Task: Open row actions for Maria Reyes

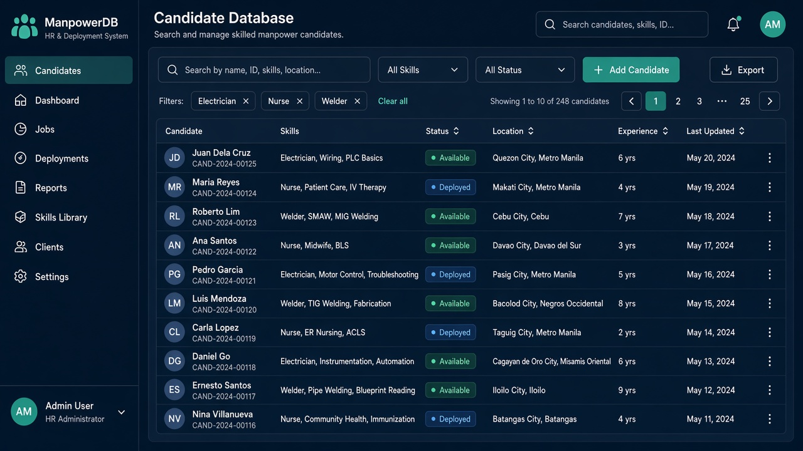Action: click(x=770, y=187)
